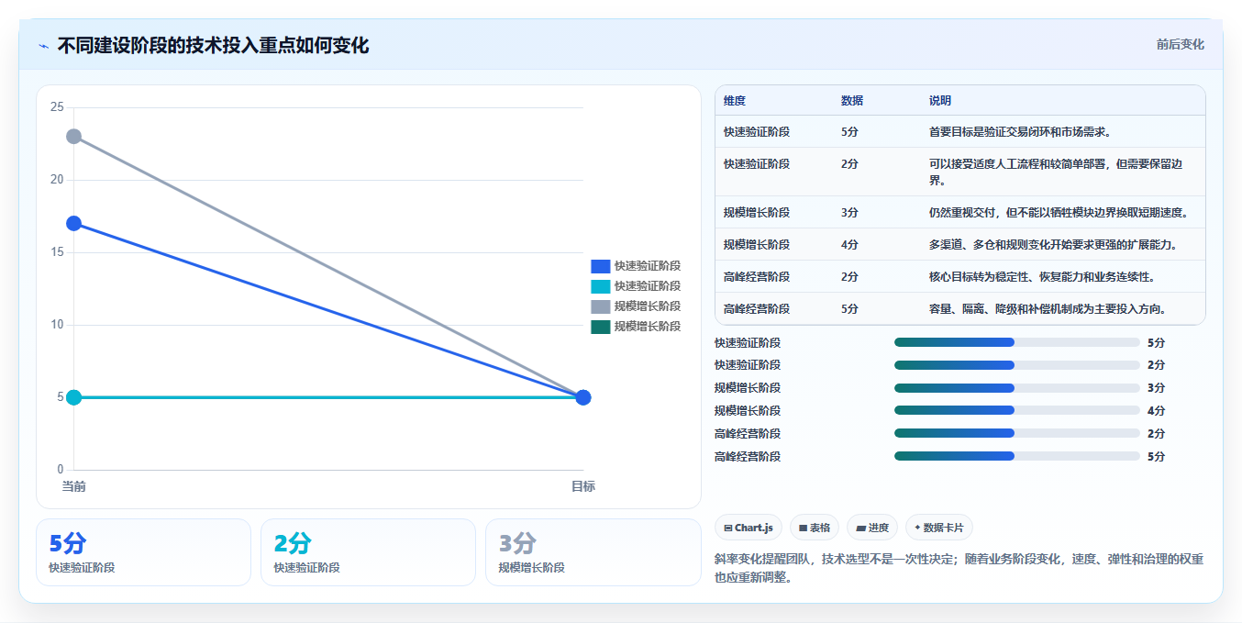
Task: Click the Chart.js chip icon
Action: coord(728,528)
